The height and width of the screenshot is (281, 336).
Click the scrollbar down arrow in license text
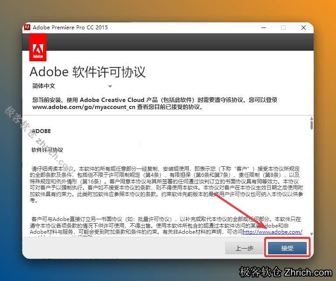[x=311, y=234]
